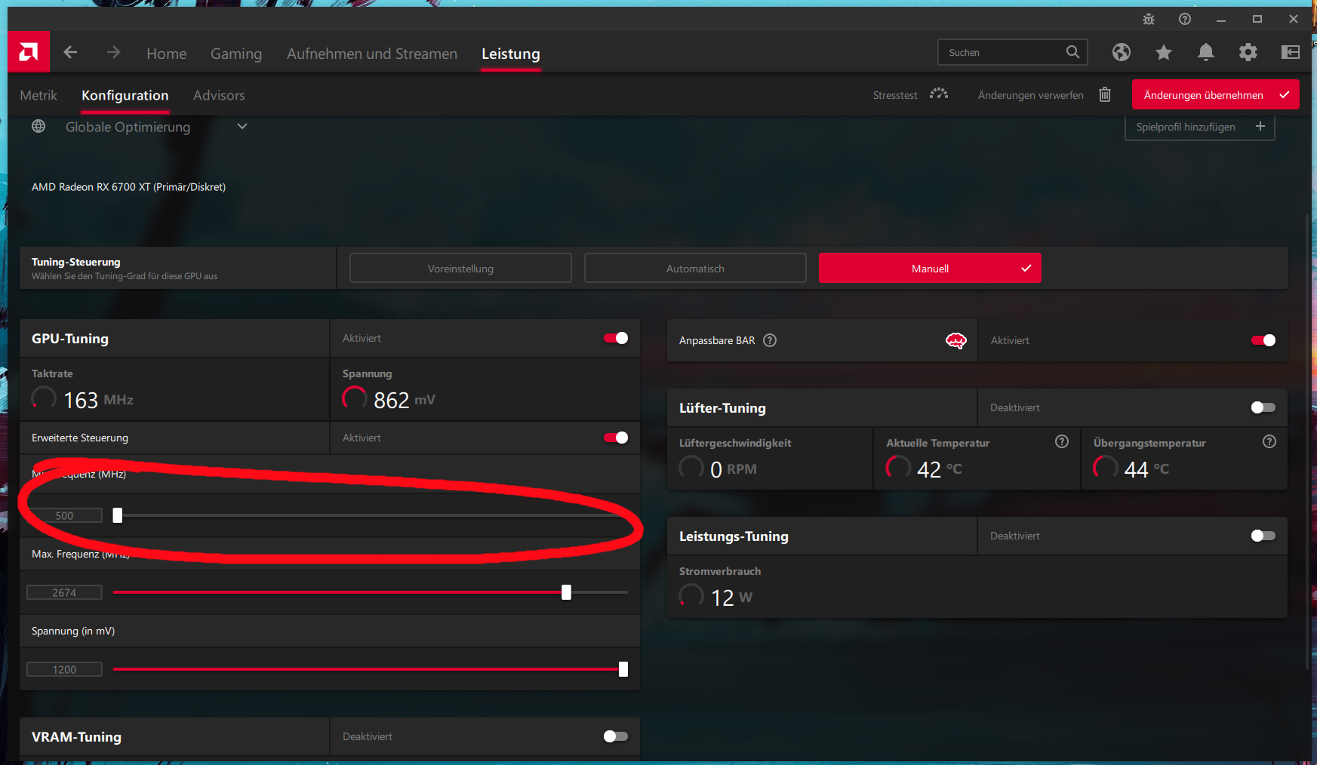Click the Spannung 862 mV reading

coord(389,399)
